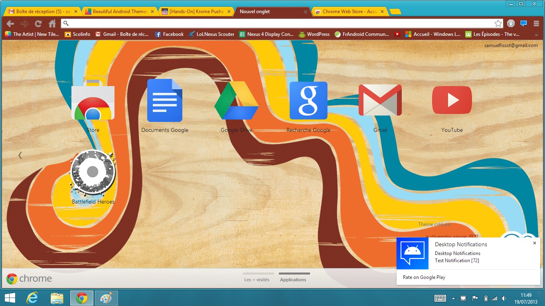Click the Android icon in the notification
The image size is (545, 306).
coord(412,253)
